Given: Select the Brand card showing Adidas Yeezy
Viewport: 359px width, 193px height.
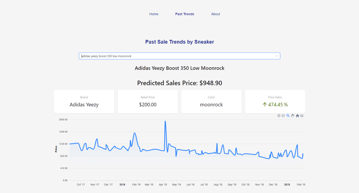Looking at the screenshot, I should [84, 101].
